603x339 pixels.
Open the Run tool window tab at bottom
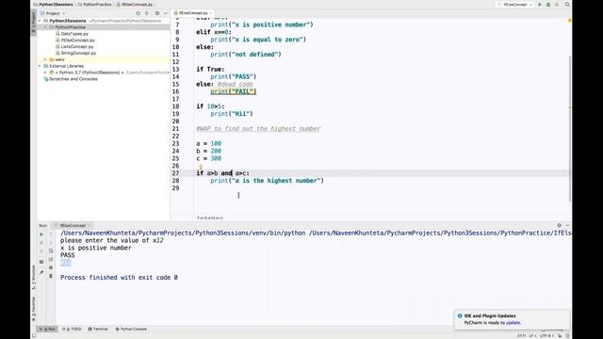[47, 329]
